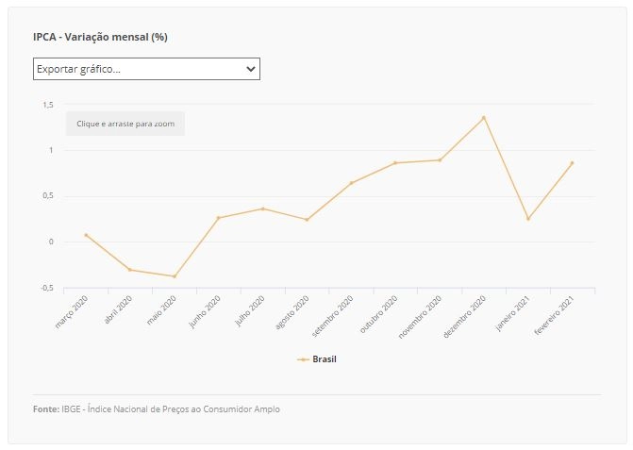Viewport: 633px width, 450px height.
Task: Select the maio 2020 lowest data point
Action: pos(175,276)
